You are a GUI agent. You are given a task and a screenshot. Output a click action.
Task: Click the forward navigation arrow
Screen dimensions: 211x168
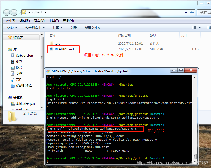[x=13, y=12]
